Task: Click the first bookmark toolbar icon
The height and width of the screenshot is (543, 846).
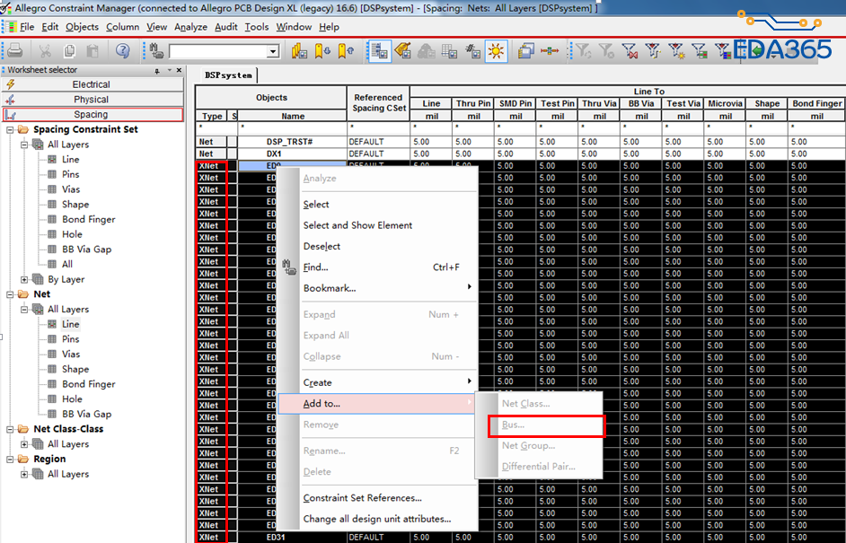Action: point(300,51)
